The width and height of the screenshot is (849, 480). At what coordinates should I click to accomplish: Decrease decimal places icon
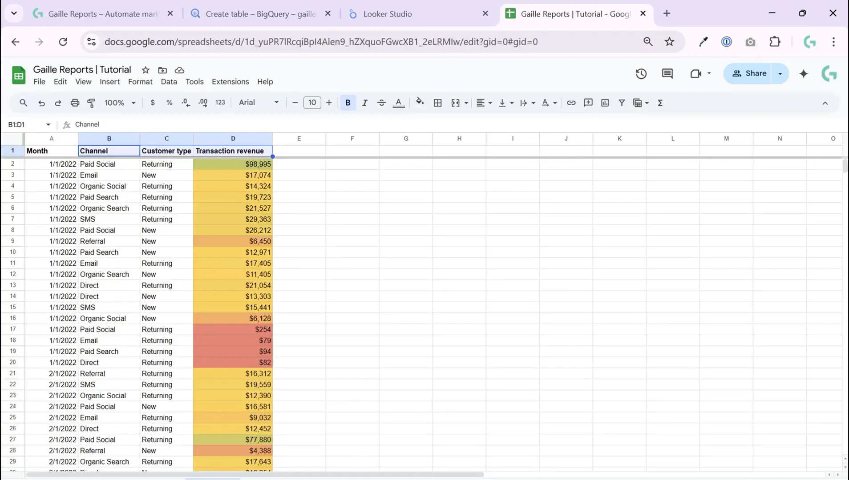click(x=186, y=103)
